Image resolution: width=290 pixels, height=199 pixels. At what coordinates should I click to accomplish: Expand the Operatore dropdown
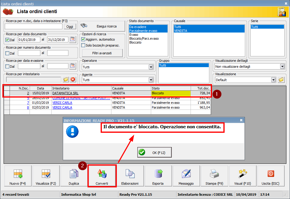[151, 67]
